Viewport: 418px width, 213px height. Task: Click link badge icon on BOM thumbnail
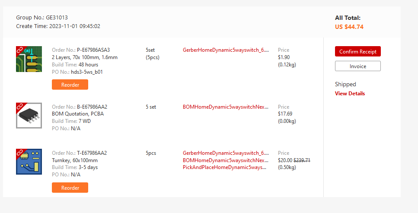point(19,106)
